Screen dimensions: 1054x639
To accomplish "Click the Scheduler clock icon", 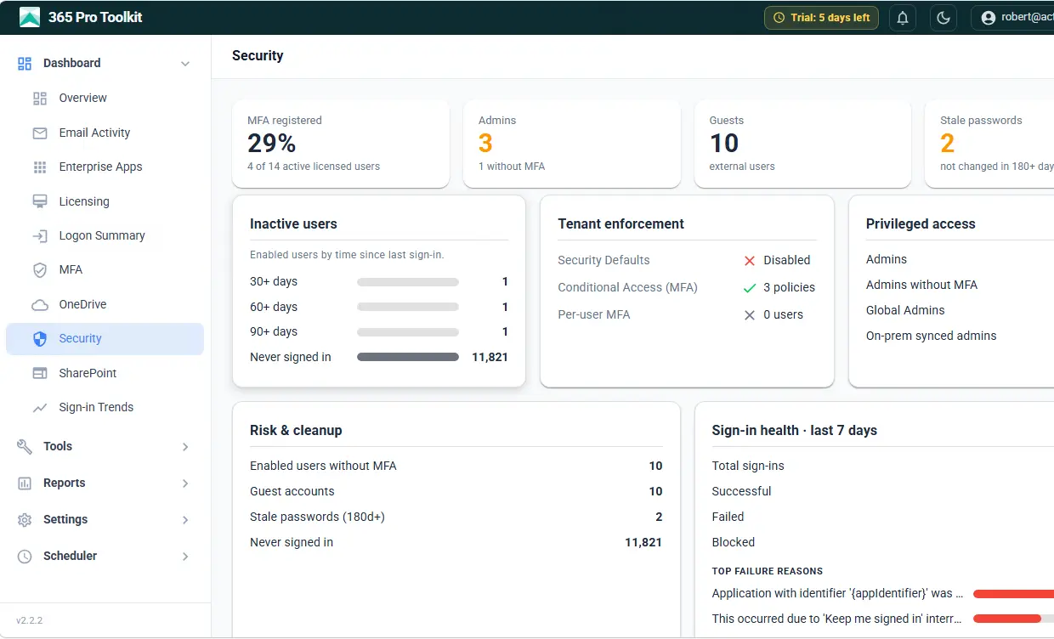I will coord(25,557).
